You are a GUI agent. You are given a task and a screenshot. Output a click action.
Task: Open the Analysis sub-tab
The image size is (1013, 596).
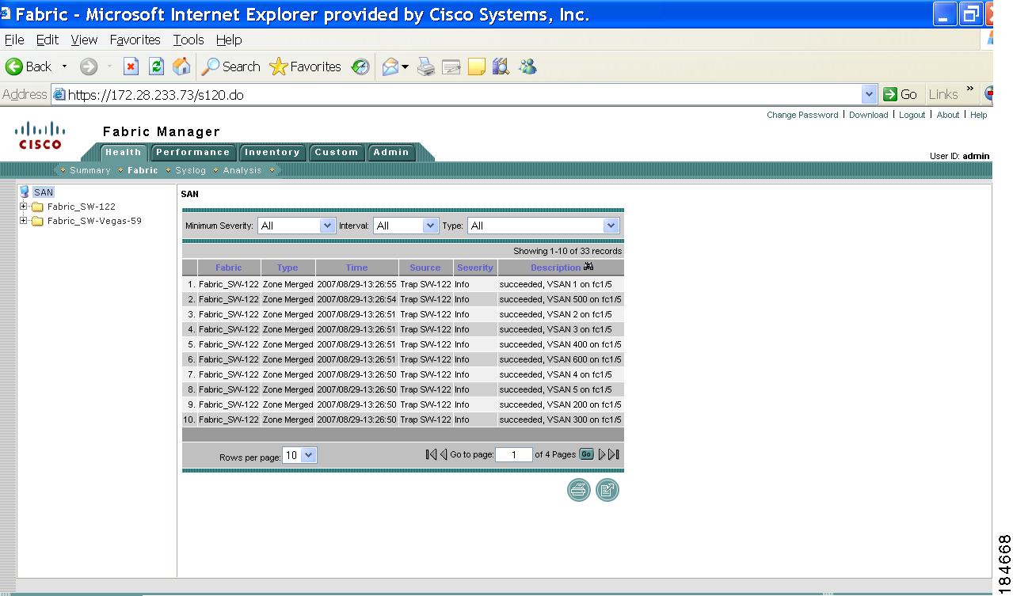242,170
